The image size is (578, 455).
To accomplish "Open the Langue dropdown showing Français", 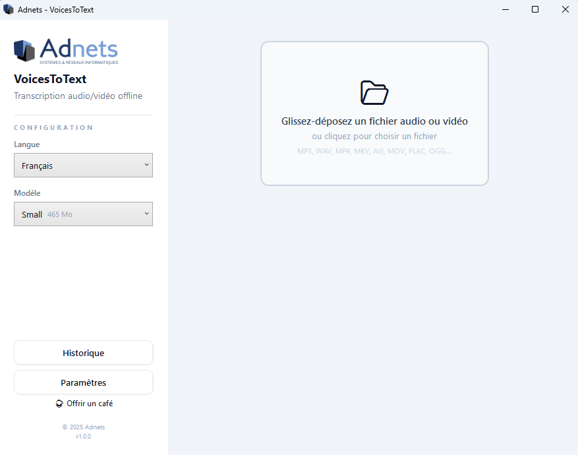I will pyautogui.click(x=83, y=166).
